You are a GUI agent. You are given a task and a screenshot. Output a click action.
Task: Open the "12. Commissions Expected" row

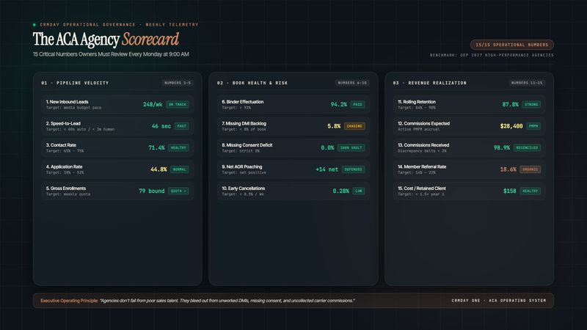pos(469,126)
